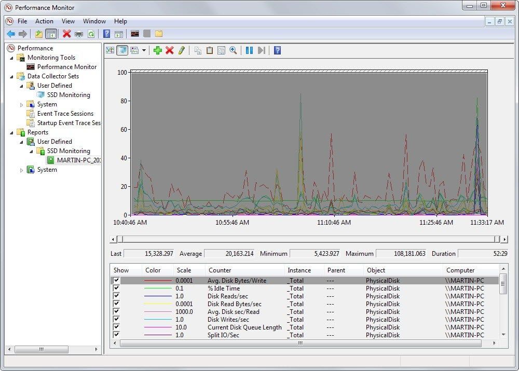Open the Window menu
This screenshot has width=519, height=371.
[94, 21]
